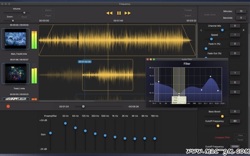Open the Audio Units button

(210, 14)
